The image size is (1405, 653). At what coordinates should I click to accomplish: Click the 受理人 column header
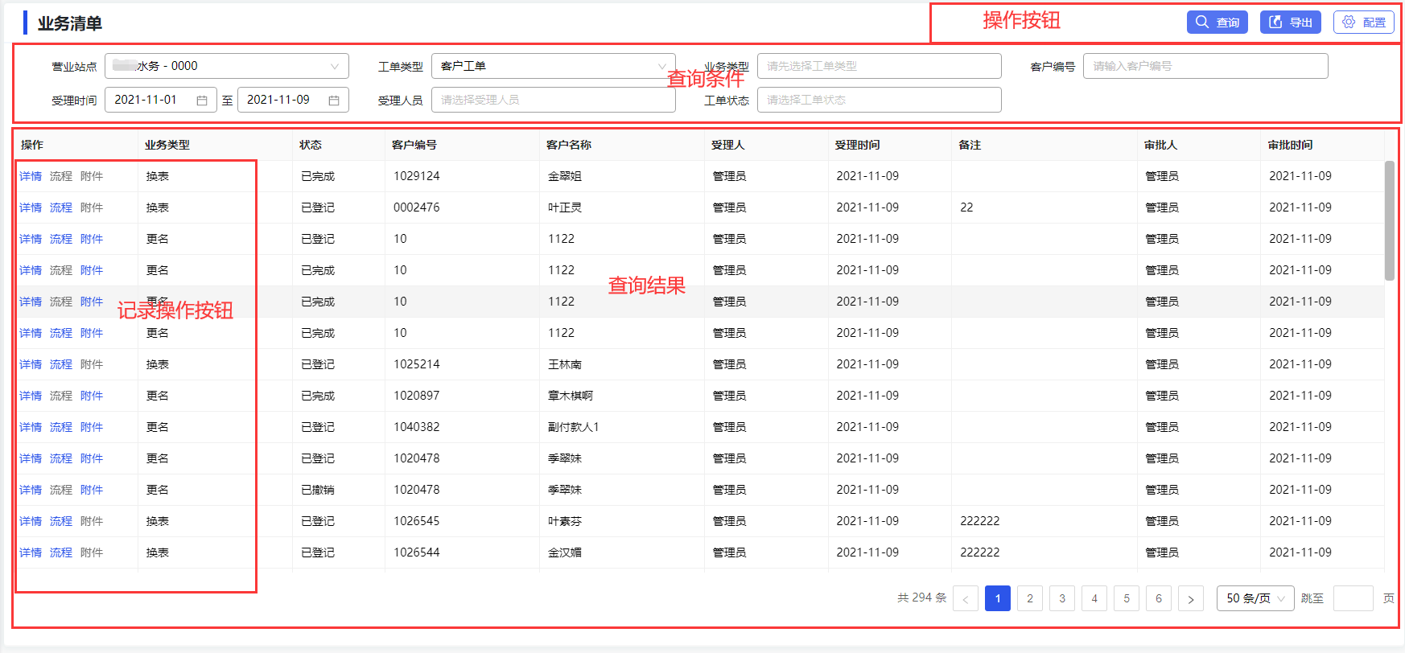(x=728, y=145)
